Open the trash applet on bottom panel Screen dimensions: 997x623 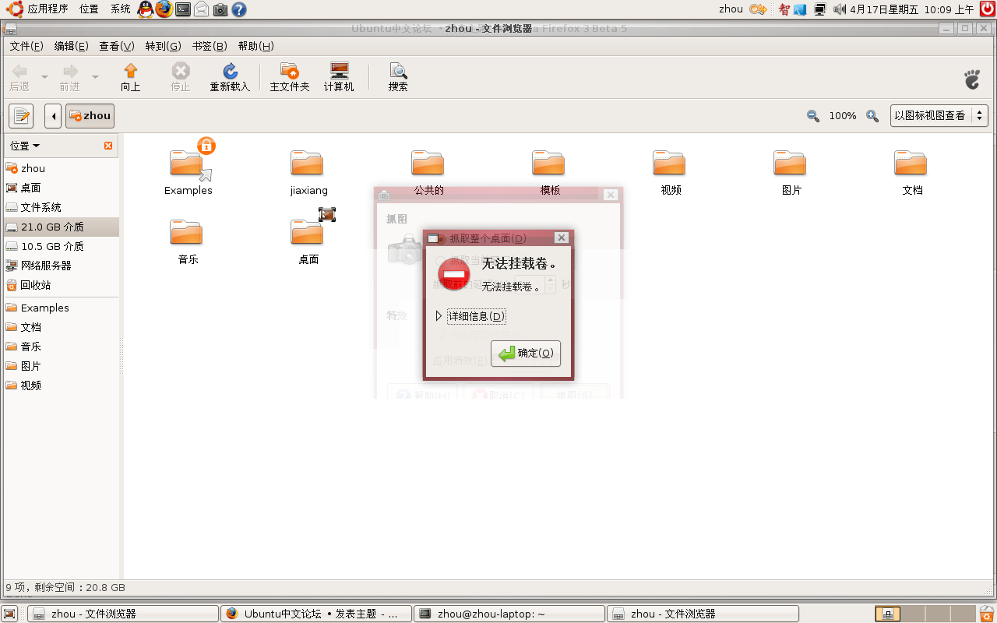pos(987,614)
